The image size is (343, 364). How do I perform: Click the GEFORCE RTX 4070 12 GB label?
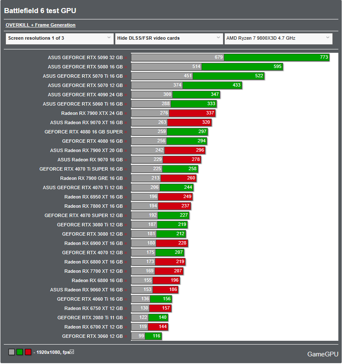click(92, 253)
